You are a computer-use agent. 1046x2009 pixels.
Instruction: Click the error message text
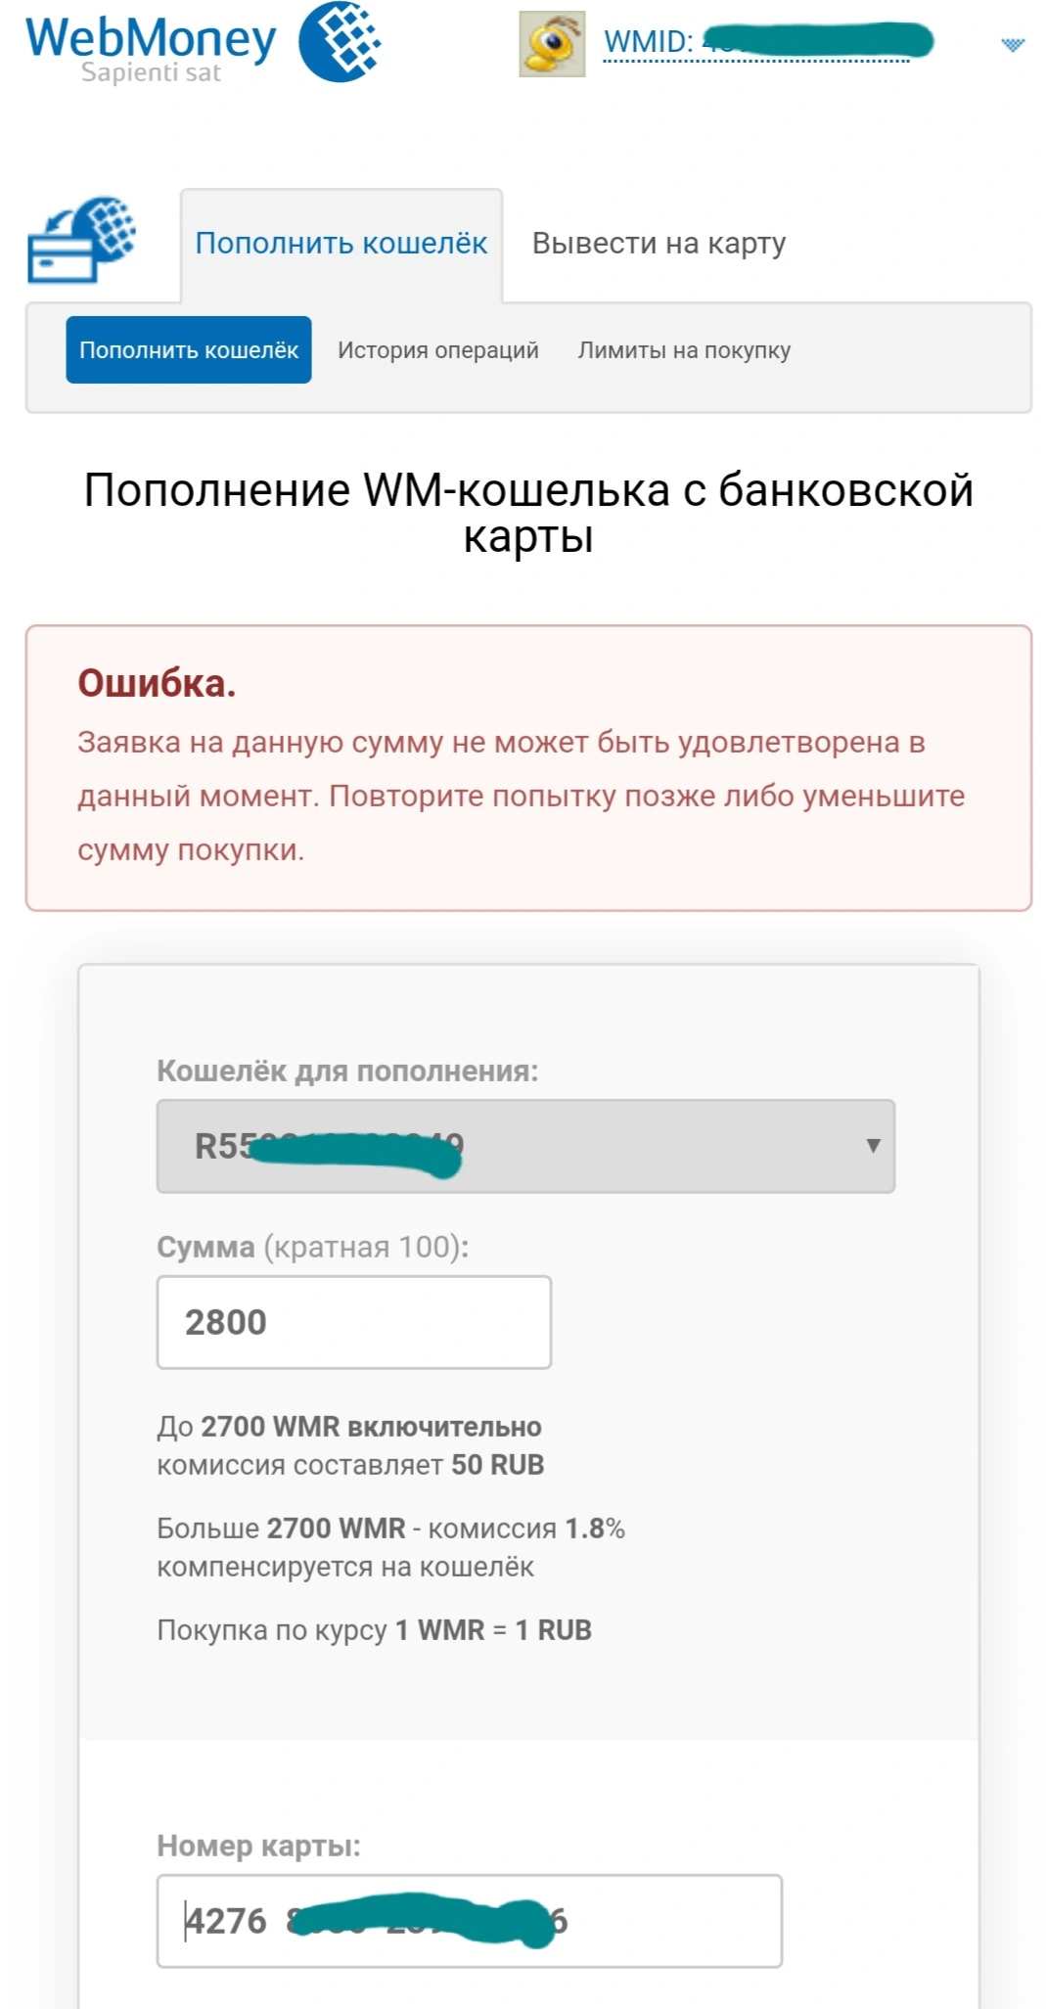[x=522, y=796]
